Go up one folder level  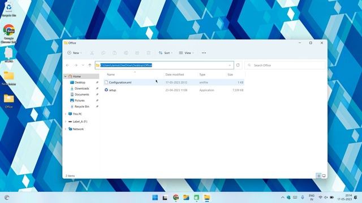tap(90, 65)
